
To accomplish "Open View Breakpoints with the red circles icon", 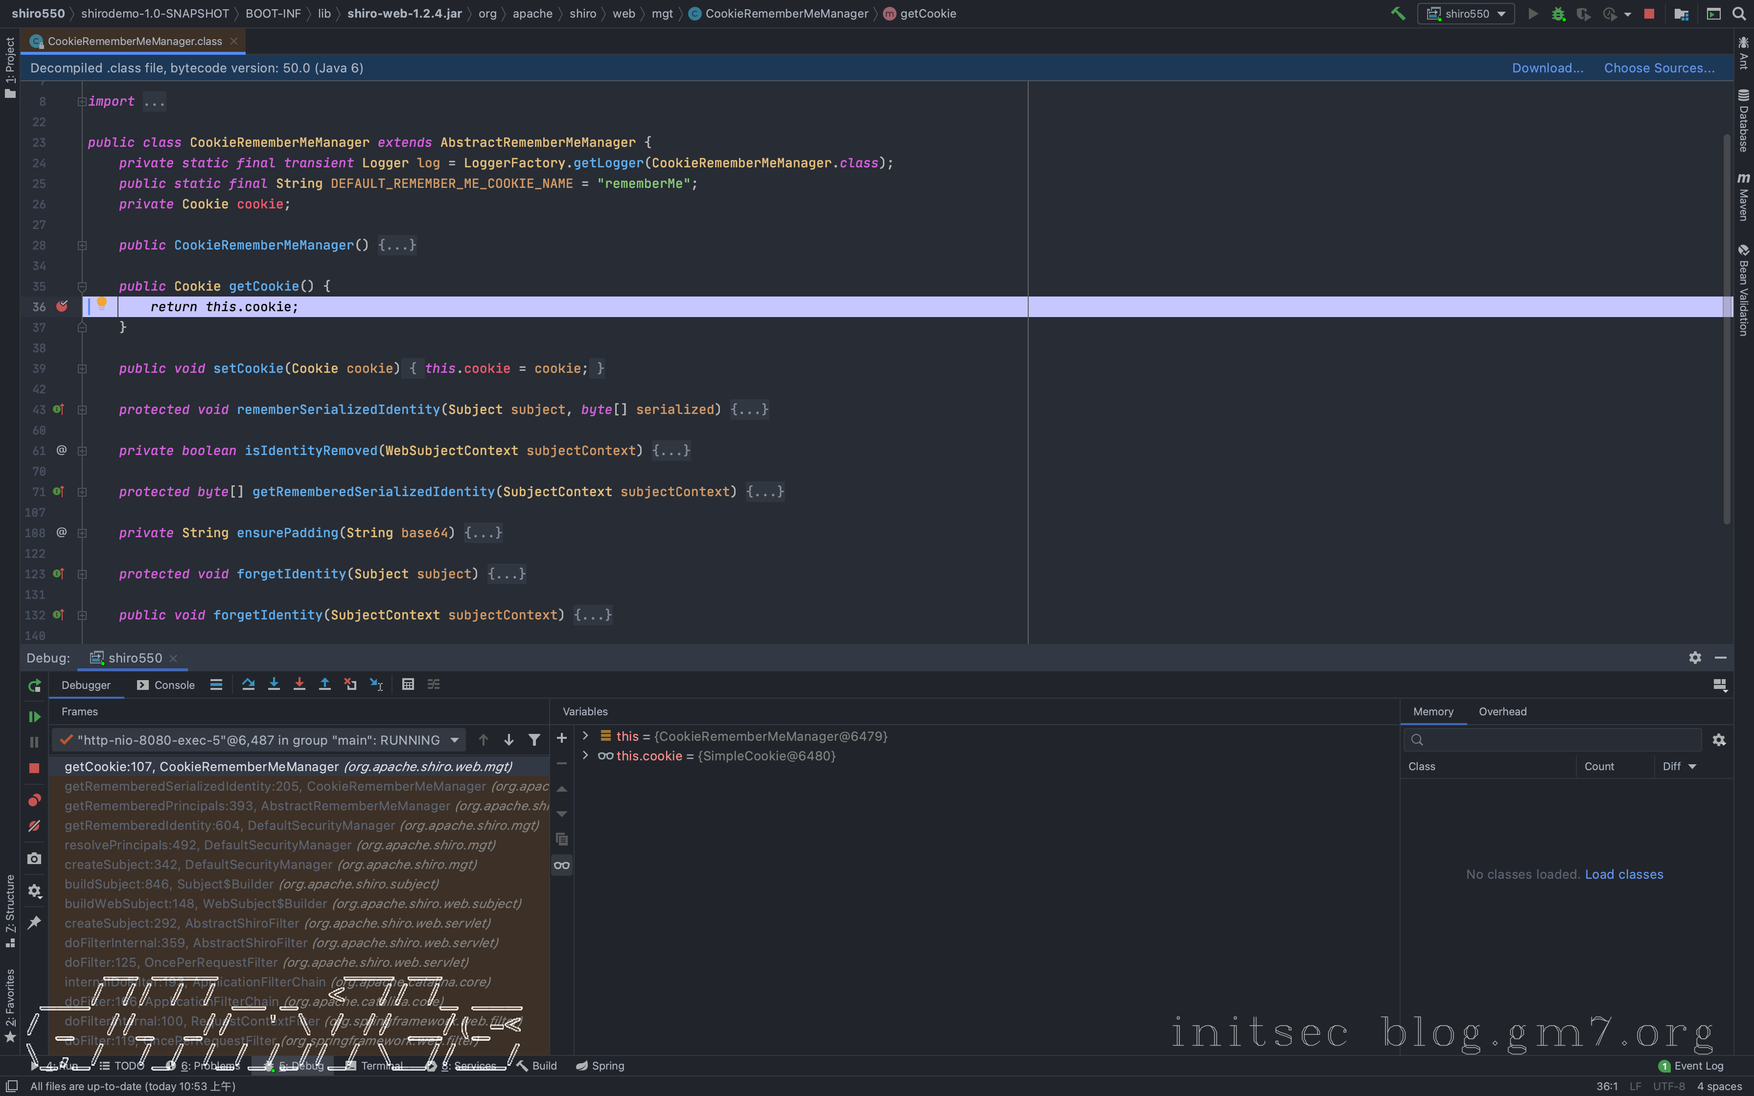I will pos(34,800).
